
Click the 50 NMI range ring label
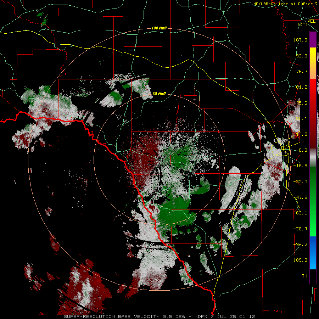coord(159,94)
